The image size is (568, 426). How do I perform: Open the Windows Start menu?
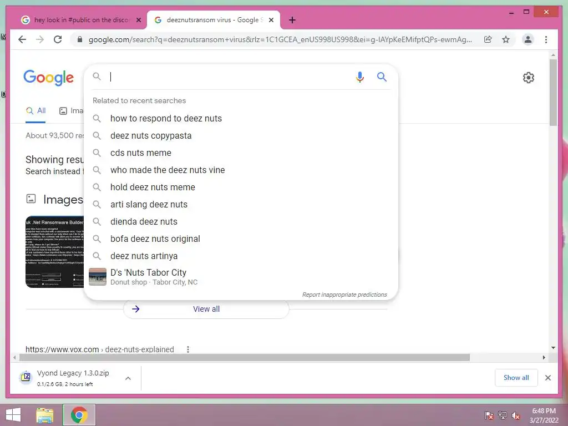click(13, 415)
